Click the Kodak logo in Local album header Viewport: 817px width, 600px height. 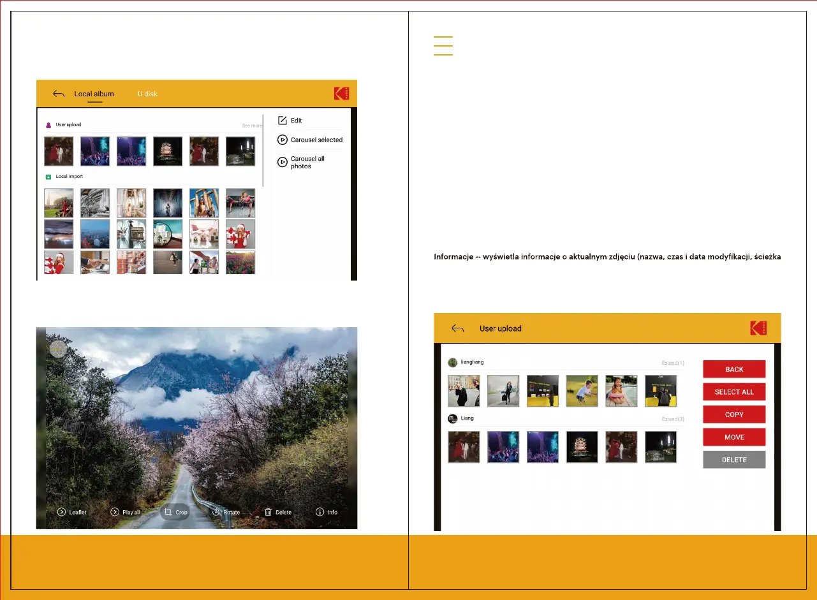click(x=342, y=94)
